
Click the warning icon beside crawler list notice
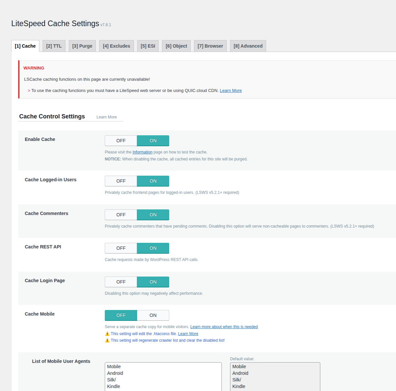(x=107, y=340)
